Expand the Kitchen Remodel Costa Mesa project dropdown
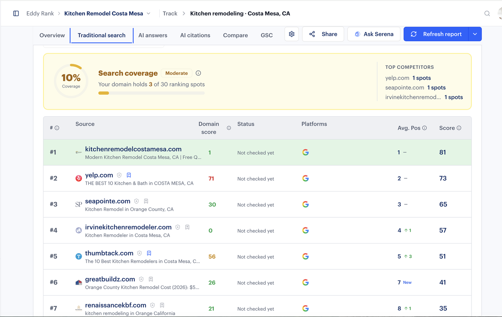The height and width of the screenshot is (317, 502). pos(148,14)
